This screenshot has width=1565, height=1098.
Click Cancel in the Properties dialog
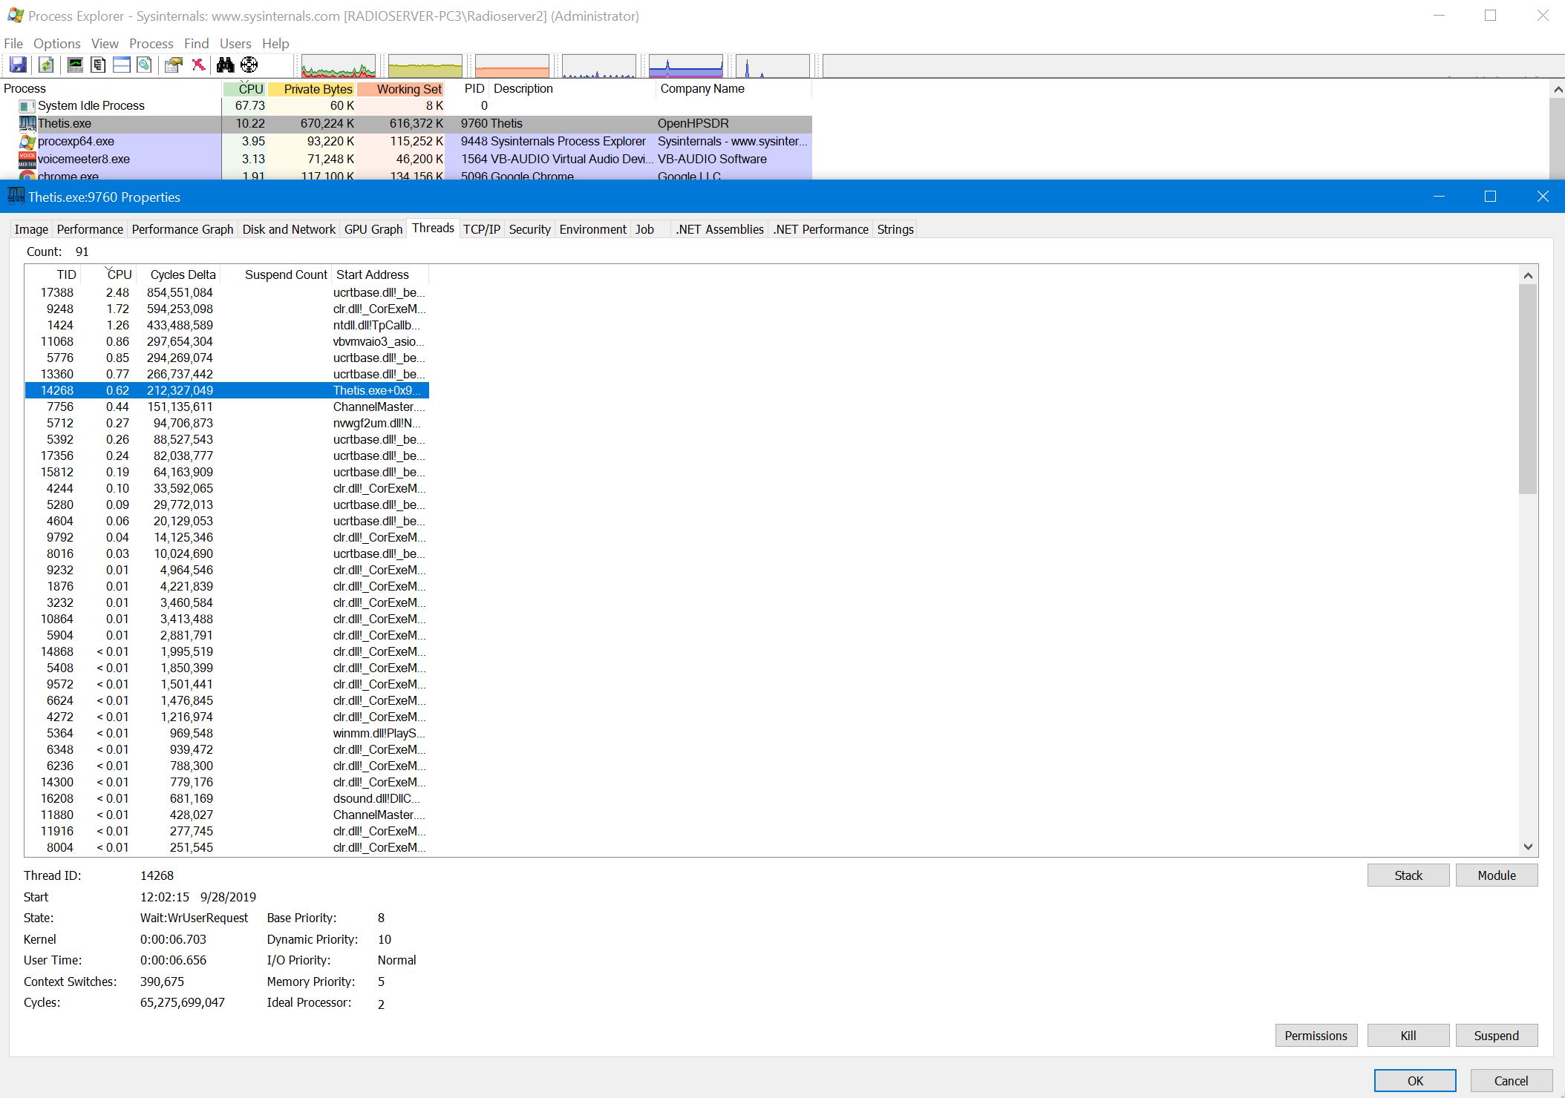pyautogui.click(x=1511, y=1081)
